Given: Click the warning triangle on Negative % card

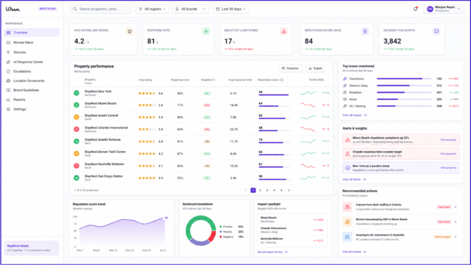Looking at the screenshot, I should click(283, 31).
